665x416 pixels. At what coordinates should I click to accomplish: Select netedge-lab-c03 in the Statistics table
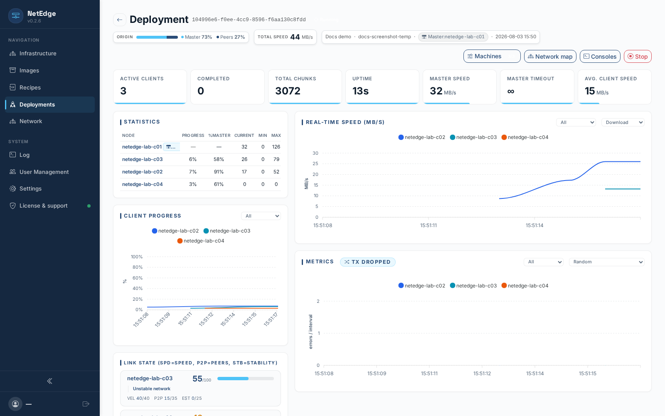tap(142, 159)
